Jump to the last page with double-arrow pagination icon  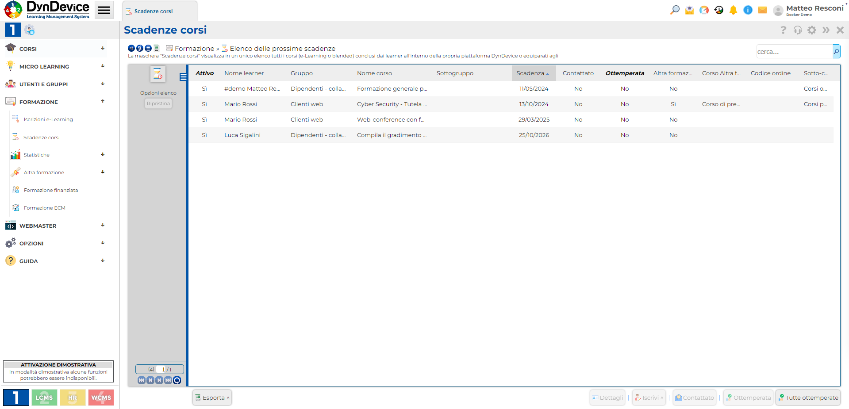pyautogui.click(x=168, y=380)
